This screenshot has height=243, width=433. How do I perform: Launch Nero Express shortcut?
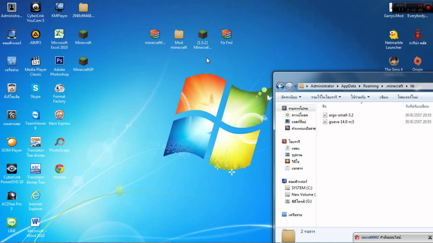point(60,118)
